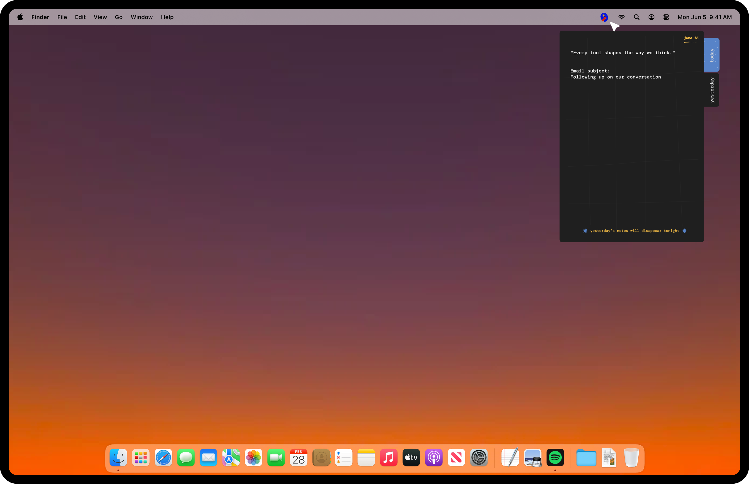Open Spotify from the dock

[x=555, y=457]
